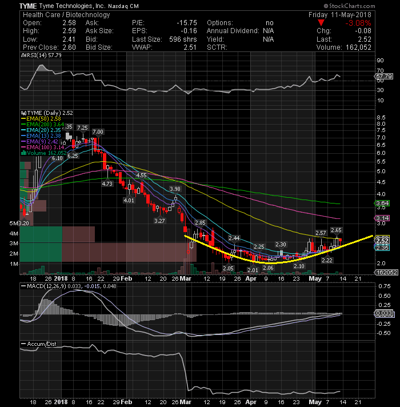Click the 6.10 price low label

(57, 158)
